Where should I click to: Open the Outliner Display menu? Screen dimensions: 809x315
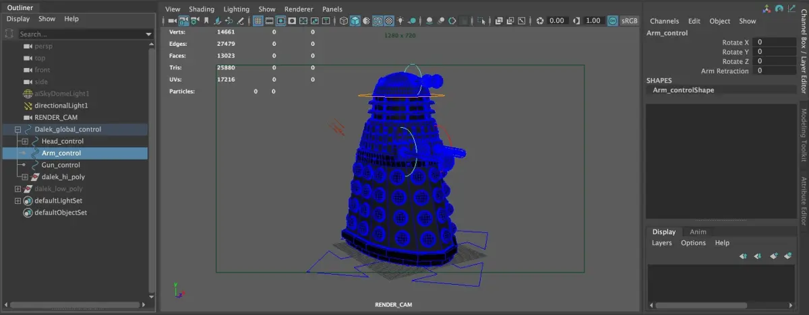click(18, 19)
